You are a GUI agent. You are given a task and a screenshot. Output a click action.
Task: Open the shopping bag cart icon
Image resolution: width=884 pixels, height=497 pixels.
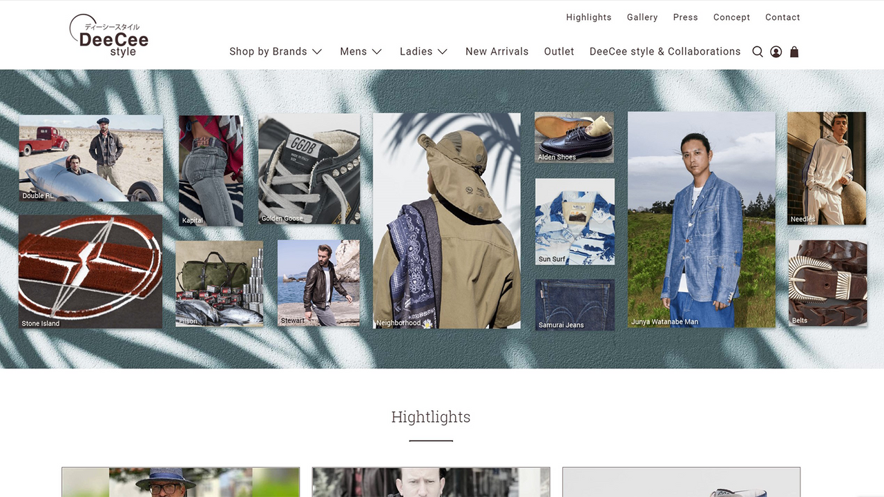(x=794, y=52)
